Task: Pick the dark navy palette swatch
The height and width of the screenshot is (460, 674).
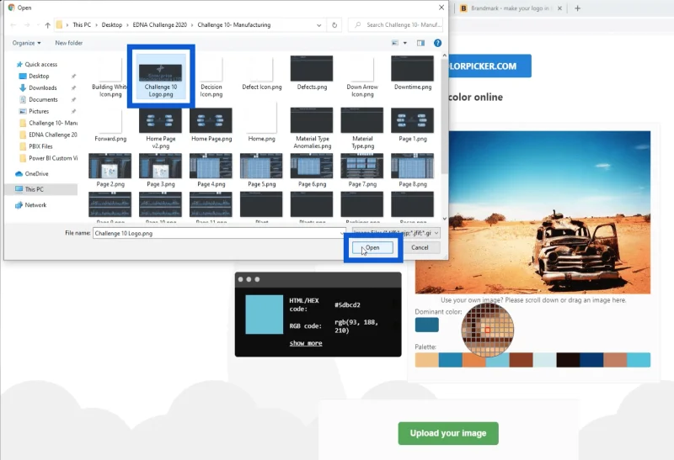Action: [592, 360]
